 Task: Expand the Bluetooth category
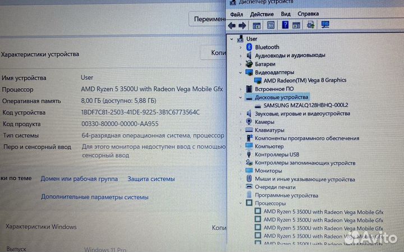tap(240, 47)
